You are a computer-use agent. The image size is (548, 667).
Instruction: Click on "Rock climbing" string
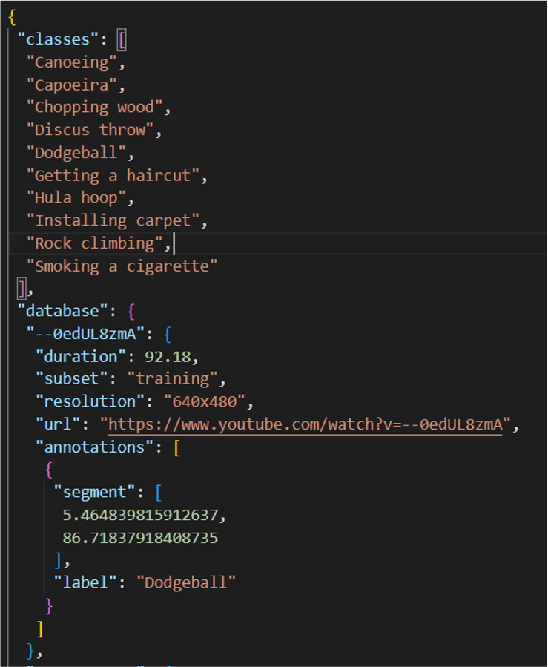[94, 243]
